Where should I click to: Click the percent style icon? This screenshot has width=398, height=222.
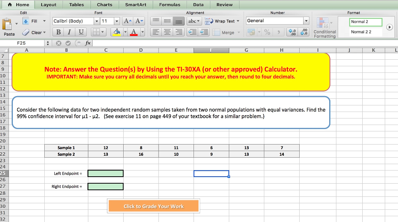tap(267, 33)
